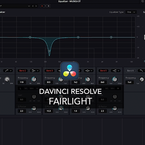Copy settings between A and B

tap(45, 6)
